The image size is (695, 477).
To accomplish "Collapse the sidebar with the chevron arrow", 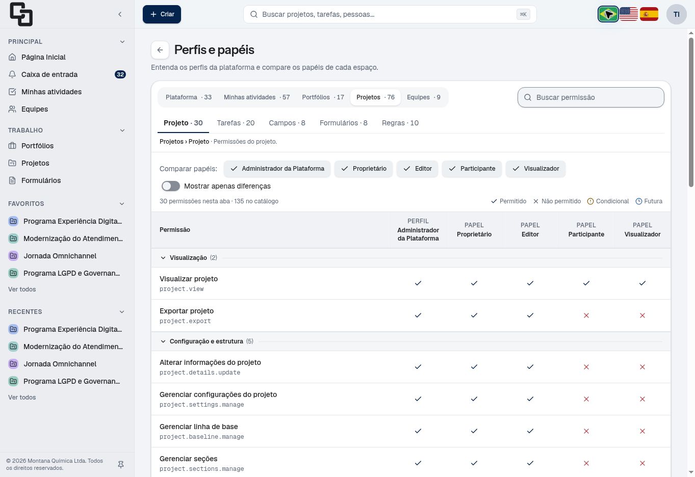I will pos(120,14).
